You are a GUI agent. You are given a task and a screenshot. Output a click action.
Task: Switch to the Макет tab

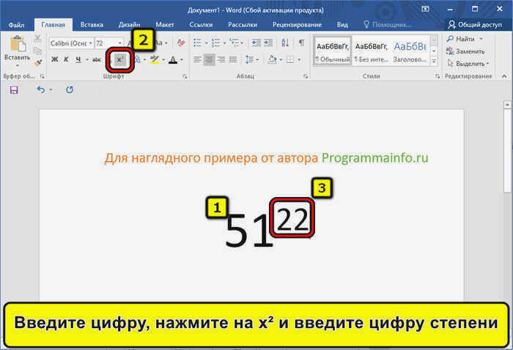pos(165,24)
